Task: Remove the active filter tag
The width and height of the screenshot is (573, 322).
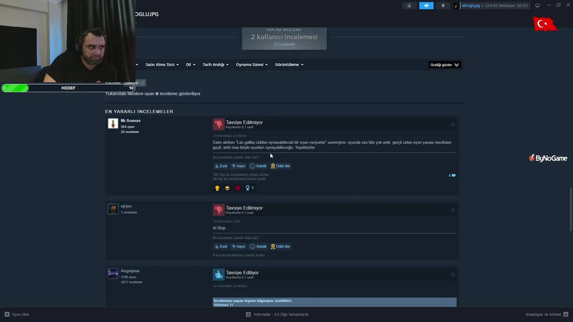Action: (142, 83)
